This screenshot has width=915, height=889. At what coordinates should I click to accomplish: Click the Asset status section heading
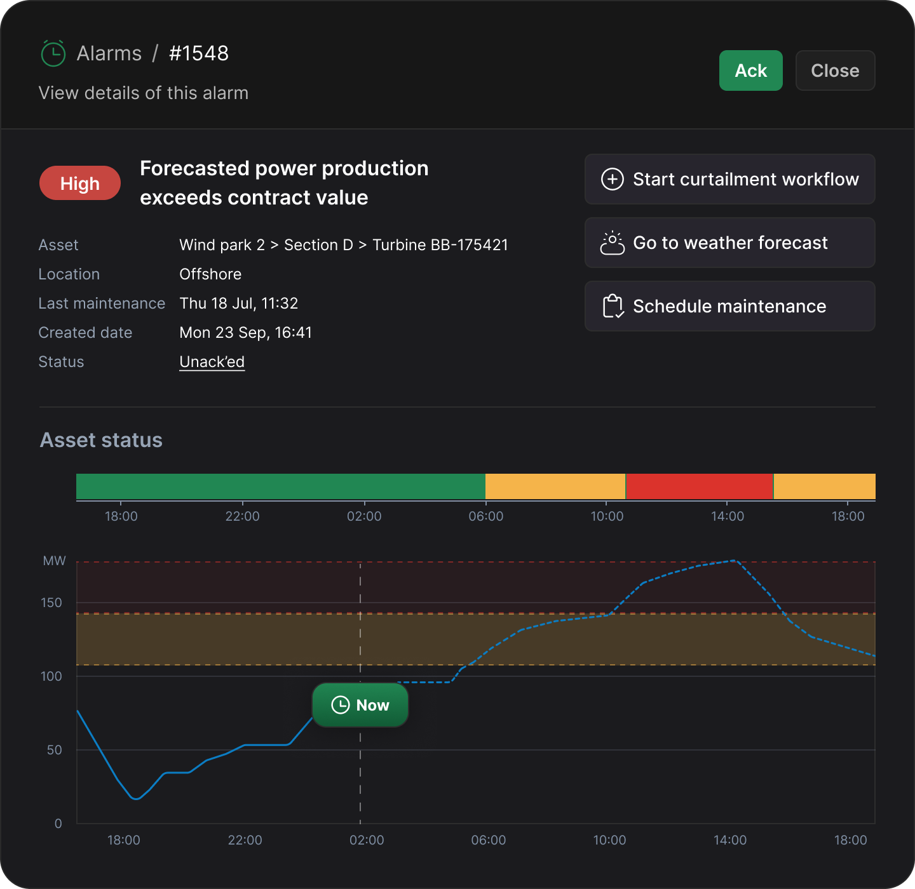click(x=101, y=440)
